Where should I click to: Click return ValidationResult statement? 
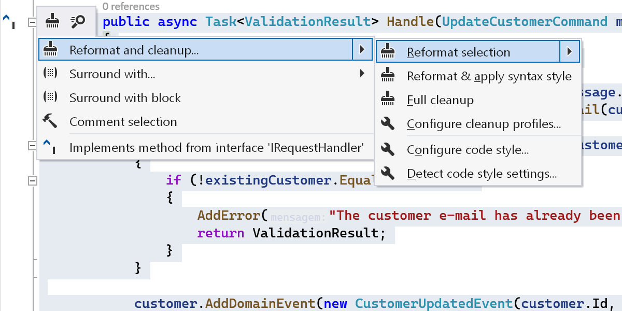click(x=291, y=233)
